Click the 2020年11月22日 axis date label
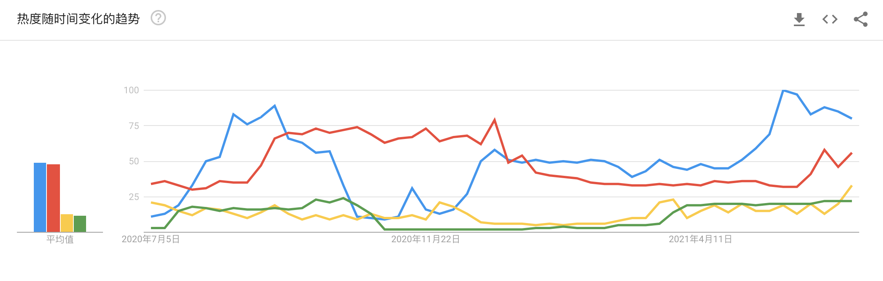Image resolution: width=883 pixels, height=281 pixels. point(425,239)
